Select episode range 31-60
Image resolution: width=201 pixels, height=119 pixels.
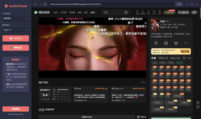coord(162,63)
